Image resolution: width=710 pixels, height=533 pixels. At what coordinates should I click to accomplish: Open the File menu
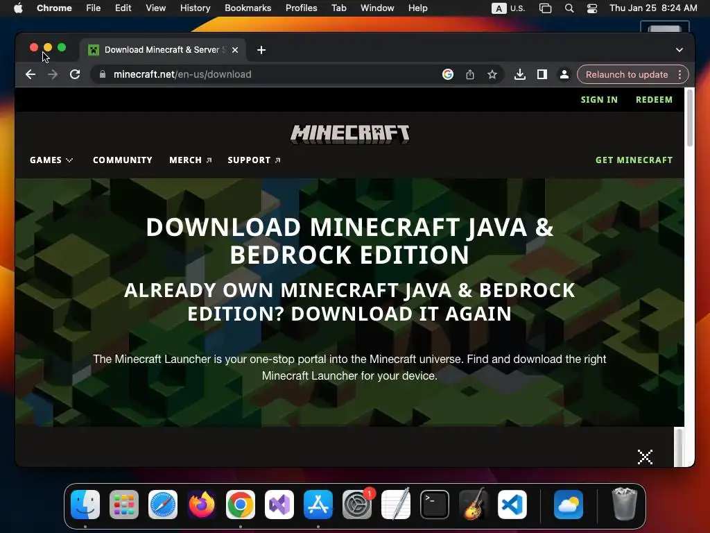(x=94, y=8)
